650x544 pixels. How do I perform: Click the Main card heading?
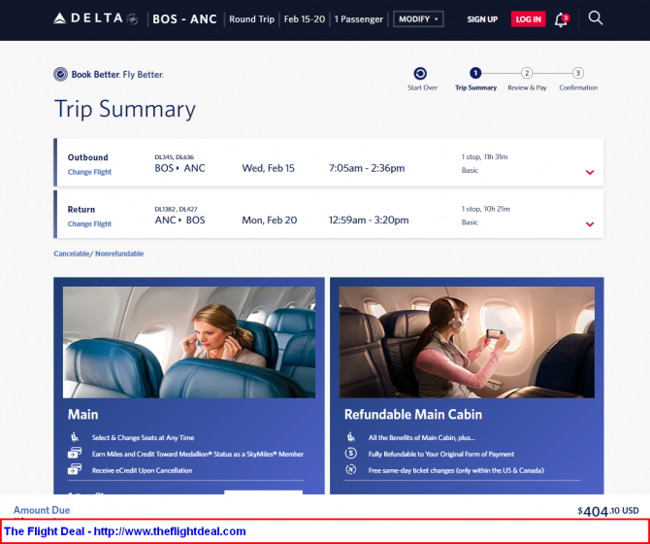[x=82, y=415]
